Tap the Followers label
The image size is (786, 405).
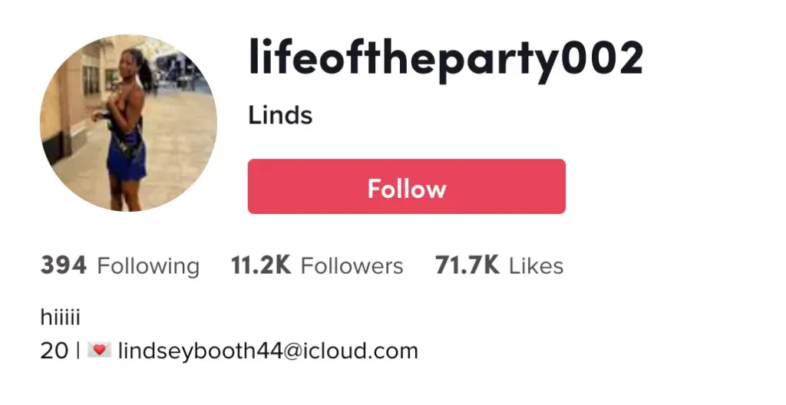click(352, 265)
